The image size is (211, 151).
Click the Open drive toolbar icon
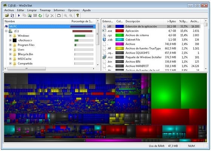tap(7, 15)
